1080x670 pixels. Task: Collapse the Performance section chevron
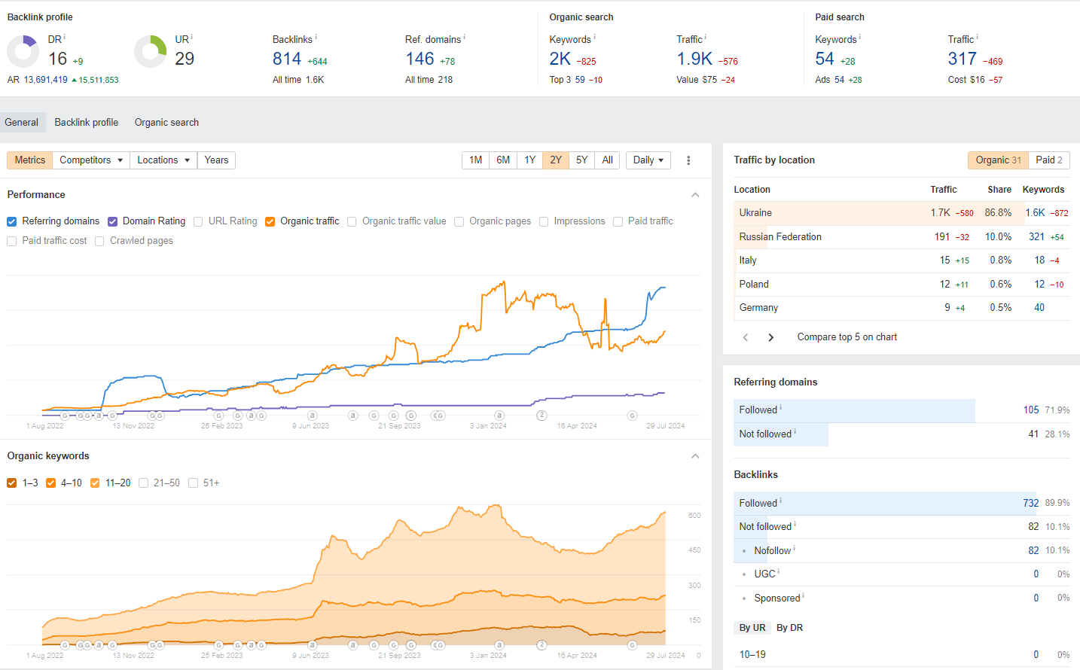point(695,195)
